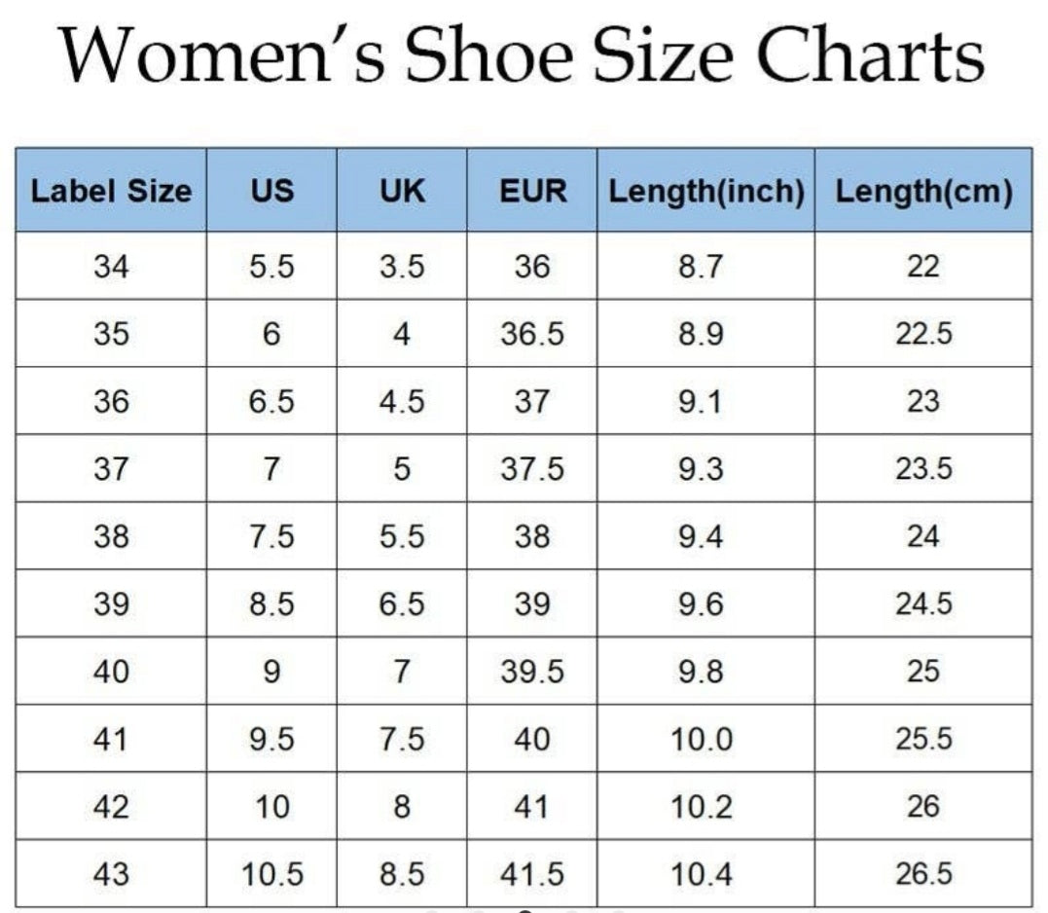The image size is (1048, 913).
Task: Select the EUR 39.5 cell
Action: point(532,672)
